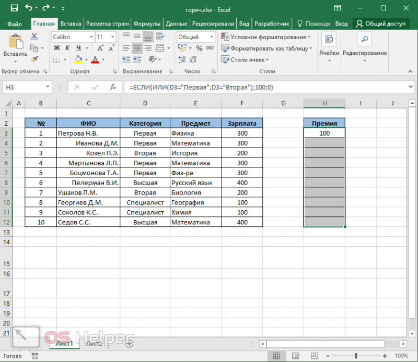Toggle center horizontal alignment
The height and width of the screenshot is (362, 418).
coord(137,48)
